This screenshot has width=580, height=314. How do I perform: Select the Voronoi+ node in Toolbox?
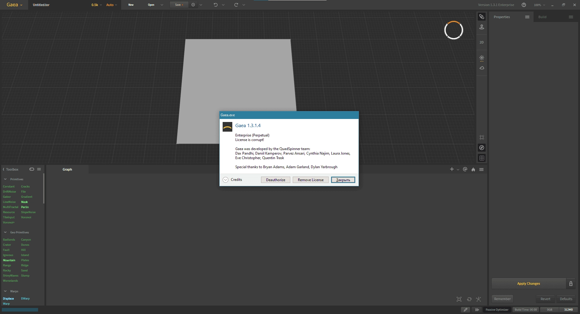[x=9, y=223]
